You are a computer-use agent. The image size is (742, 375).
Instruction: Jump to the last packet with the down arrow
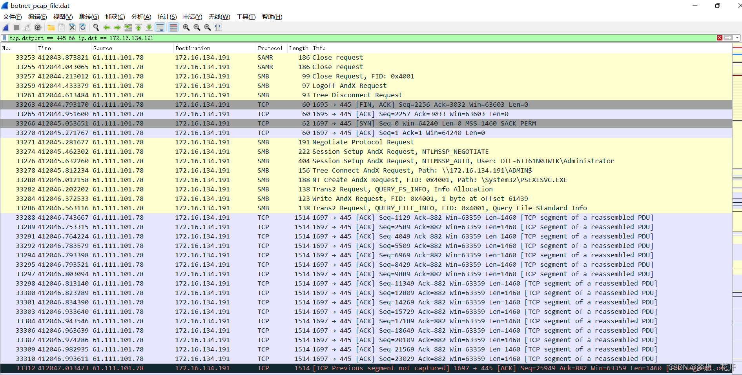[149, 27]
